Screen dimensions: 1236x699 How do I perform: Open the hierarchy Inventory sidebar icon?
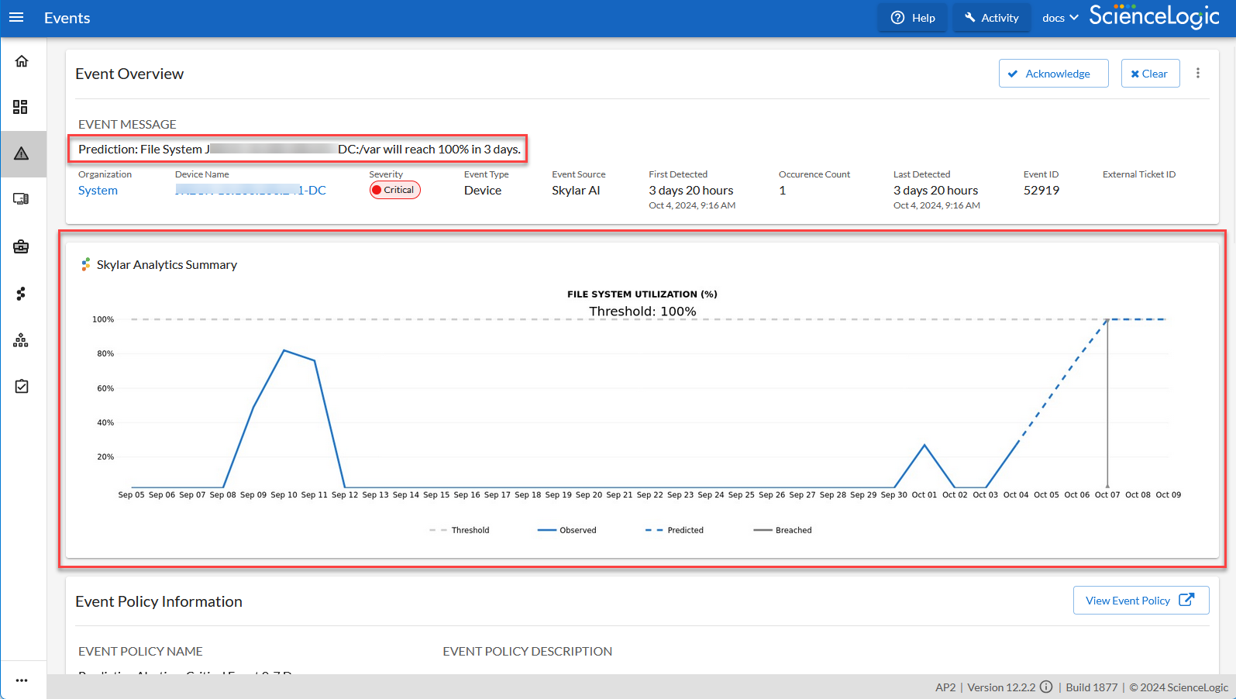click(x=21, y=340)
